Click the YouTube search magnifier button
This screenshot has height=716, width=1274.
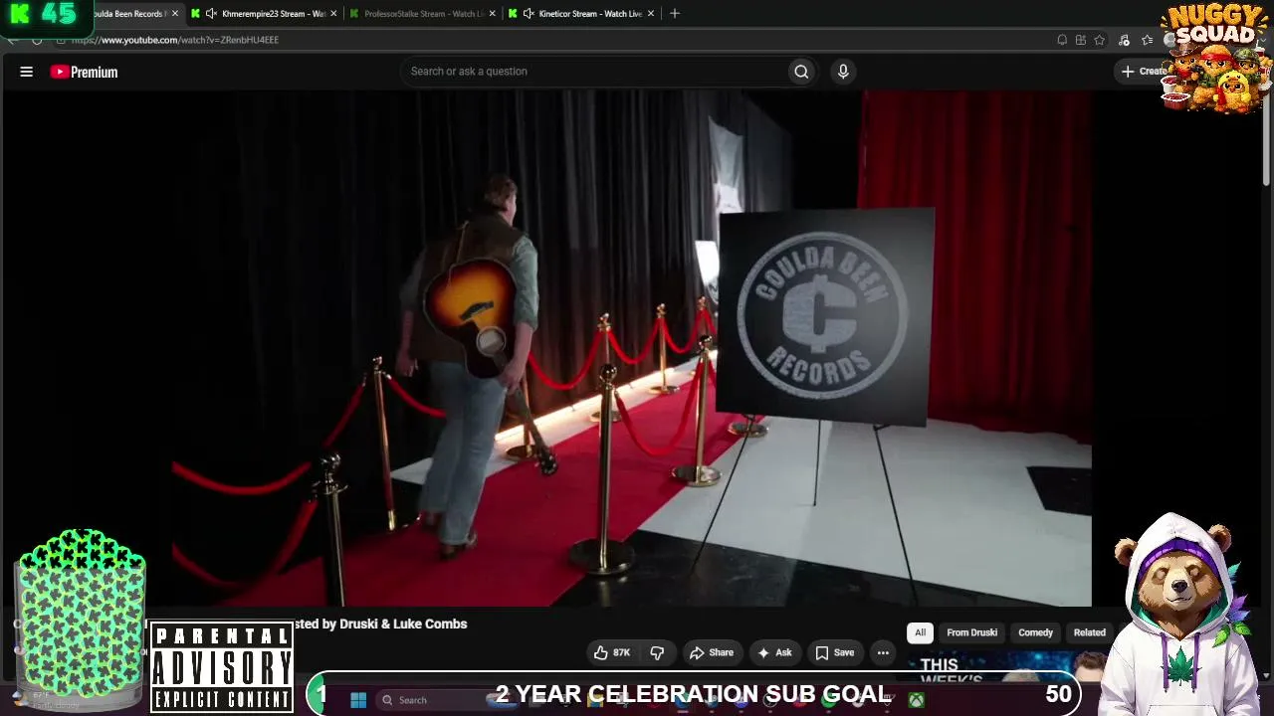tap(801, 72)
